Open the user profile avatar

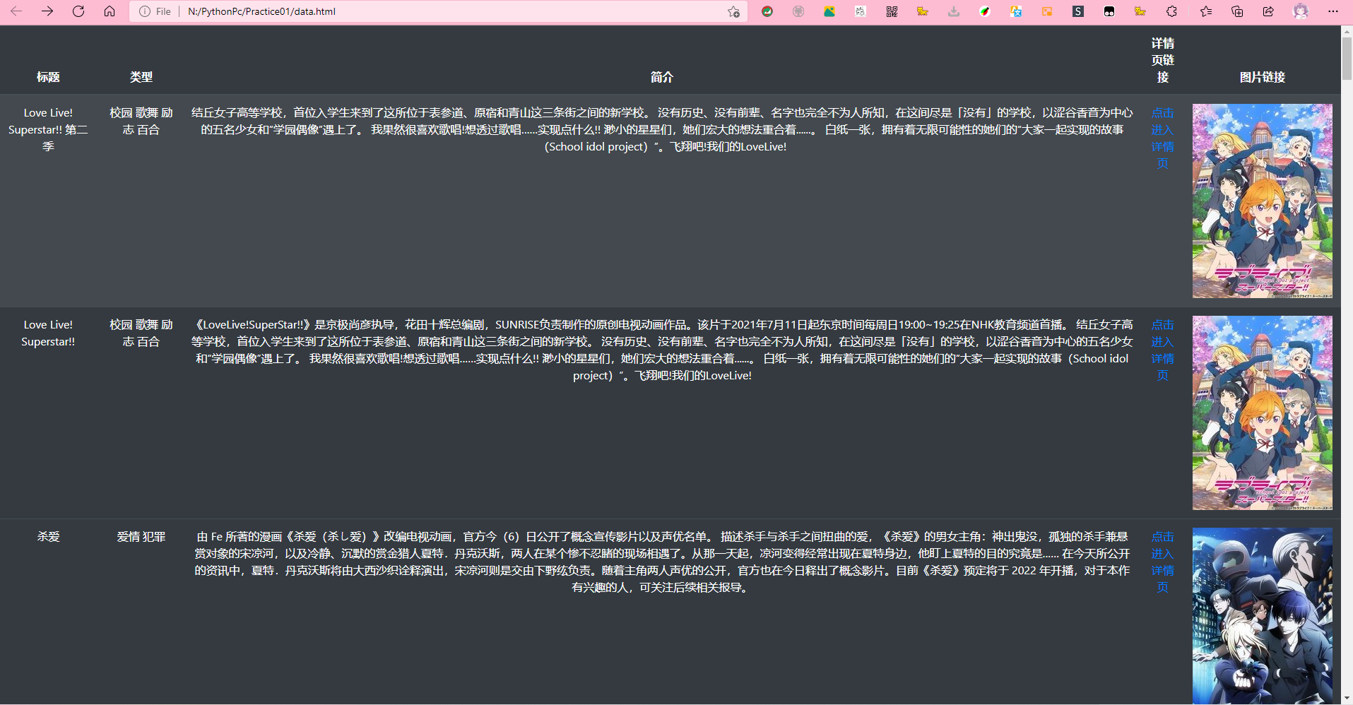[1301, 11]
